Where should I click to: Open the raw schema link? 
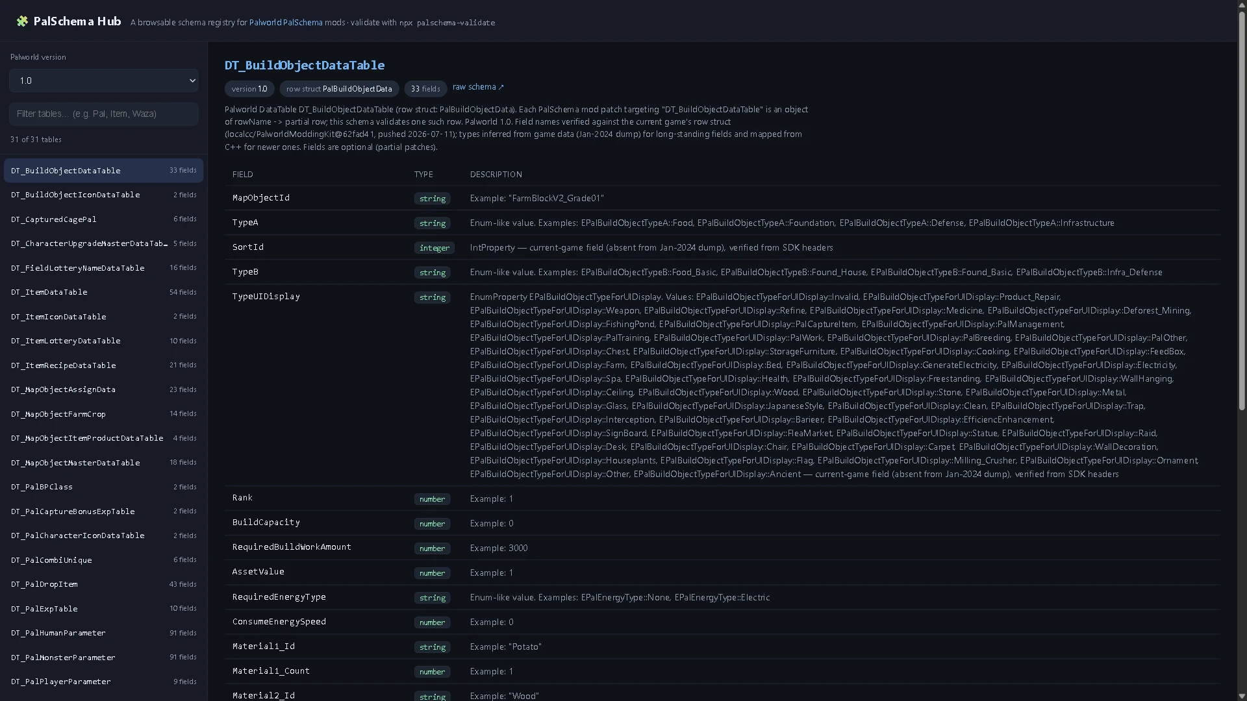[x=478, y=87]
